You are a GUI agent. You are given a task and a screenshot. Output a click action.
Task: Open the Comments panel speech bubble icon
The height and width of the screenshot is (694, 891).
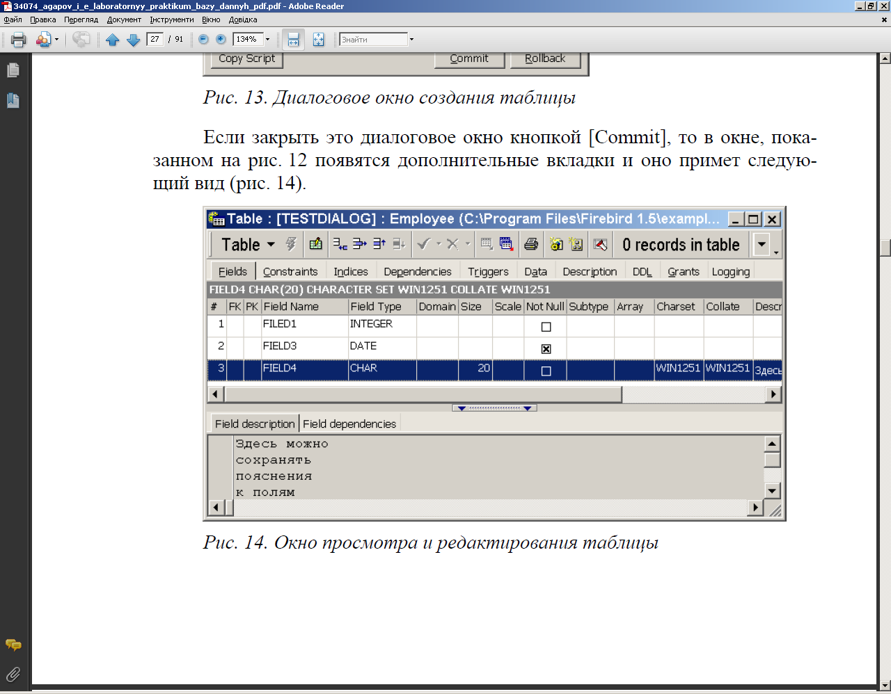[13, 645]
